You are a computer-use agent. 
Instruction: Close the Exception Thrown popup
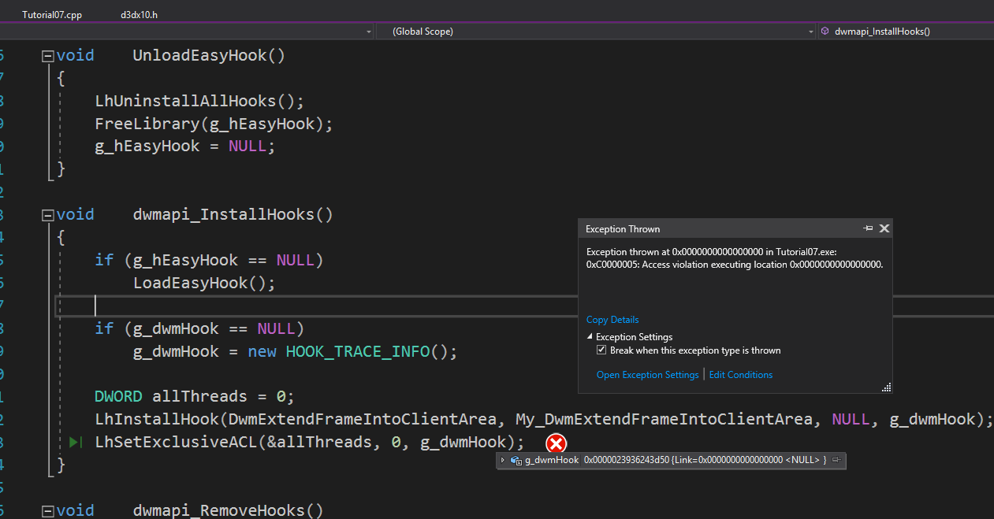coord(884,228)
